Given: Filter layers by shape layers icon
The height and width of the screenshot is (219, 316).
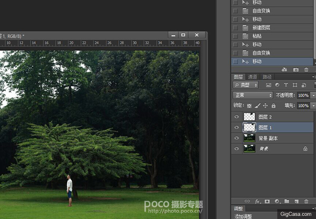Looking at the screenshot, I should click(x=295, y=85).
